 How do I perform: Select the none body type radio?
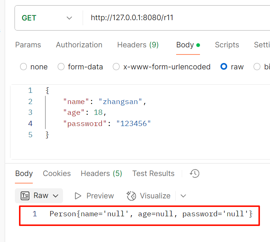[x=23, y=67]
